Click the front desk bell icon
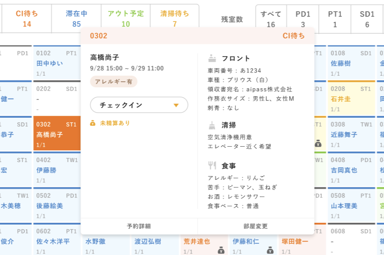The width and height of the screenshot is (384, 255). tap(212, 58)
